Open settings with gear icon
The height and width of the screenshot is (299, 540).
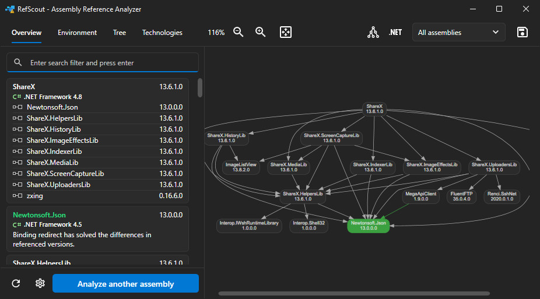coord(40,283)
